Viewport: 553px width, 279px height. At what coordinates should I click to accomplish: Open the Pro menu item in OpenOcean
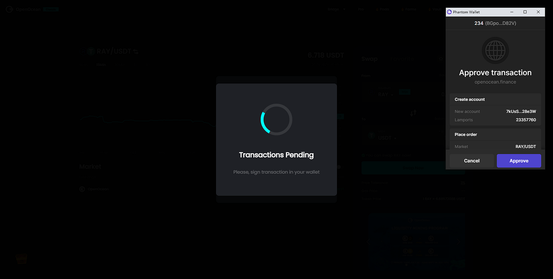(x=361, y=9)
